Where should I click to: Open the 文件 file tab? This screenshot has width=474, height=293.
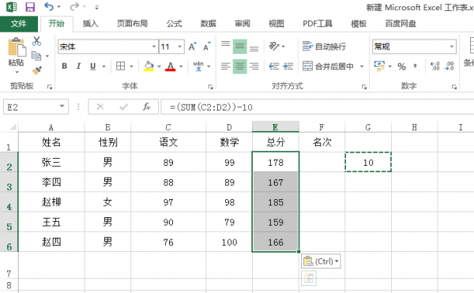tap(19, 24)
